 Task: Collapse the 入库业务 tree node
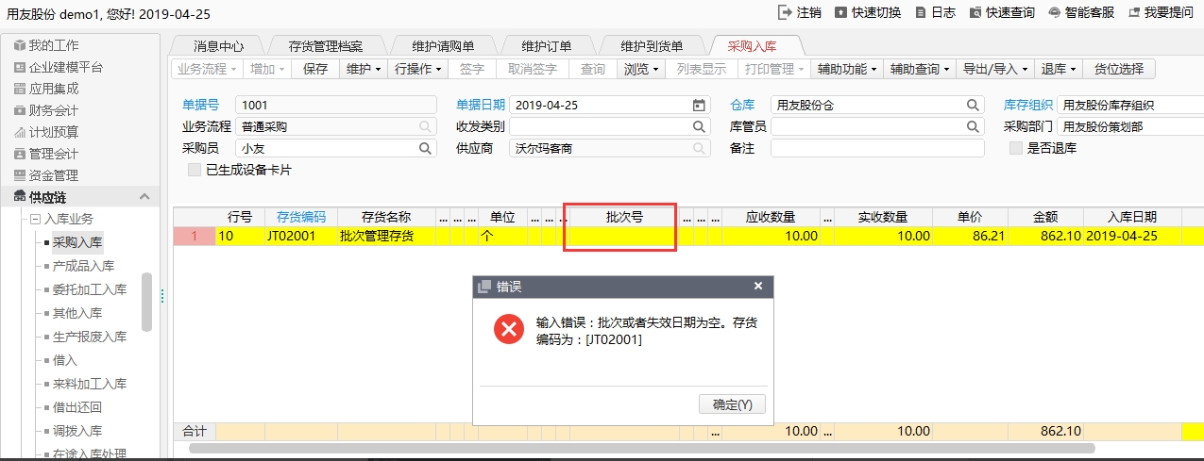click(x=37, y=219)
